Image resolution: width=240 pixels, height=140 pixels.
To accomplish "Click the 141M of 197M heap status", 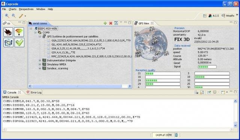I will [163, 135].
